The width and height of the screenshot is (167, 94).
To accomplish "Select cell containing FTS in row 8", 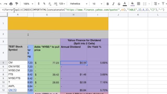I will click(x=17, y=74).
